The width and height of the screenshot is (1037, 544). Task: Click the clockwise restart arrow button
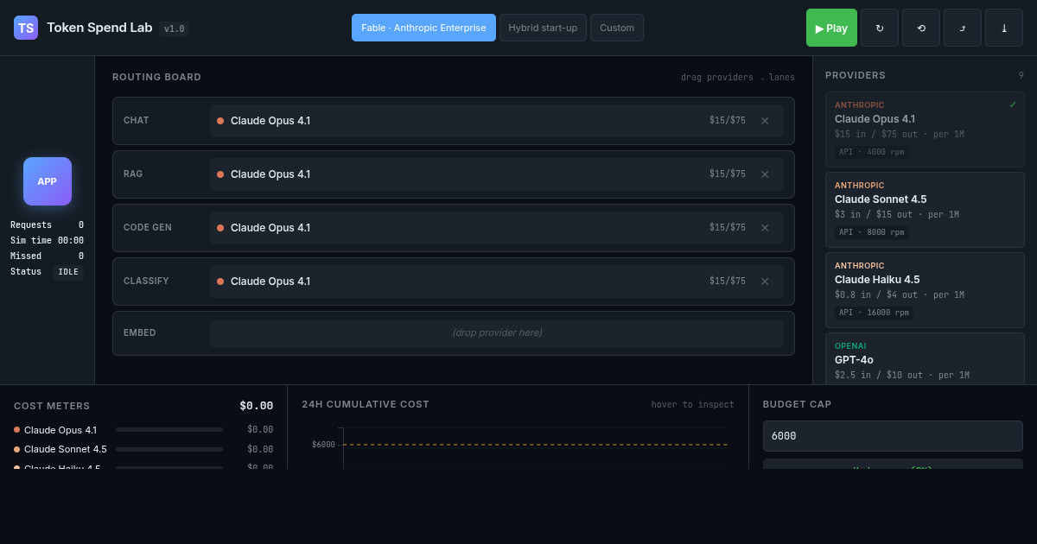click(880, 28)
